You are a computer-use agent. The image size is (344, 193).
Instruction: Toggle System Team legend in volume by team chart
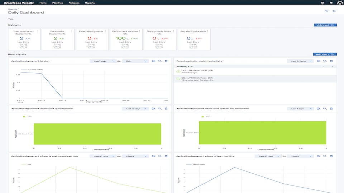(196, 164)
